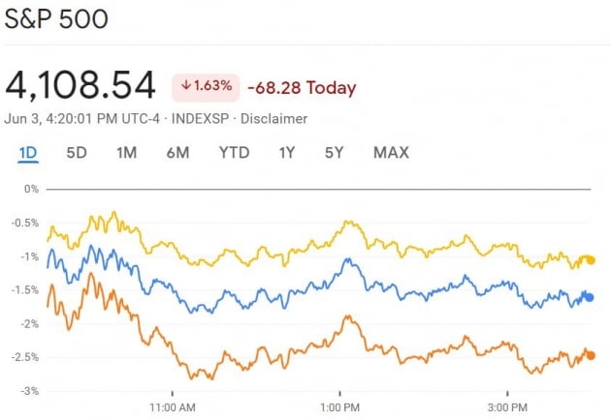
Task: Click the INDEXSP exchange label
Action: tap(203, 119)
